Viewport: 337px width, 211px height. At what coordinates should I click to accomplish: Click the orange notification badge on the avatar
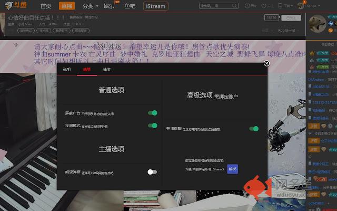click(x=304, y=2)
